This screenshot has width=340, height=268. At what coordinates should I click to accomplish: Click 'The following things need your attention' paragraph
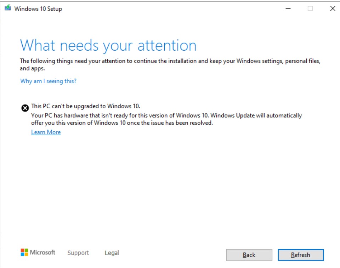[x=170, y=65]
